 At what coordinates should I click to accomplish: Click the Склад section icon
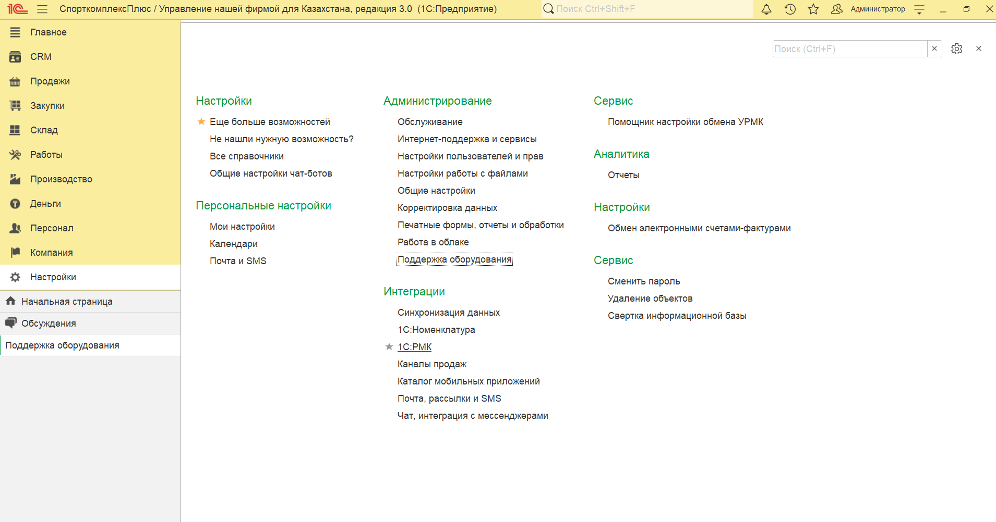15,130
